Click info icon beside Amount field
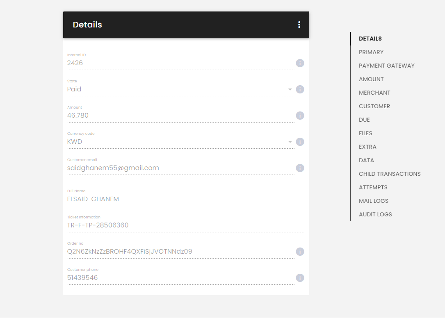 (x=300, y=116)
